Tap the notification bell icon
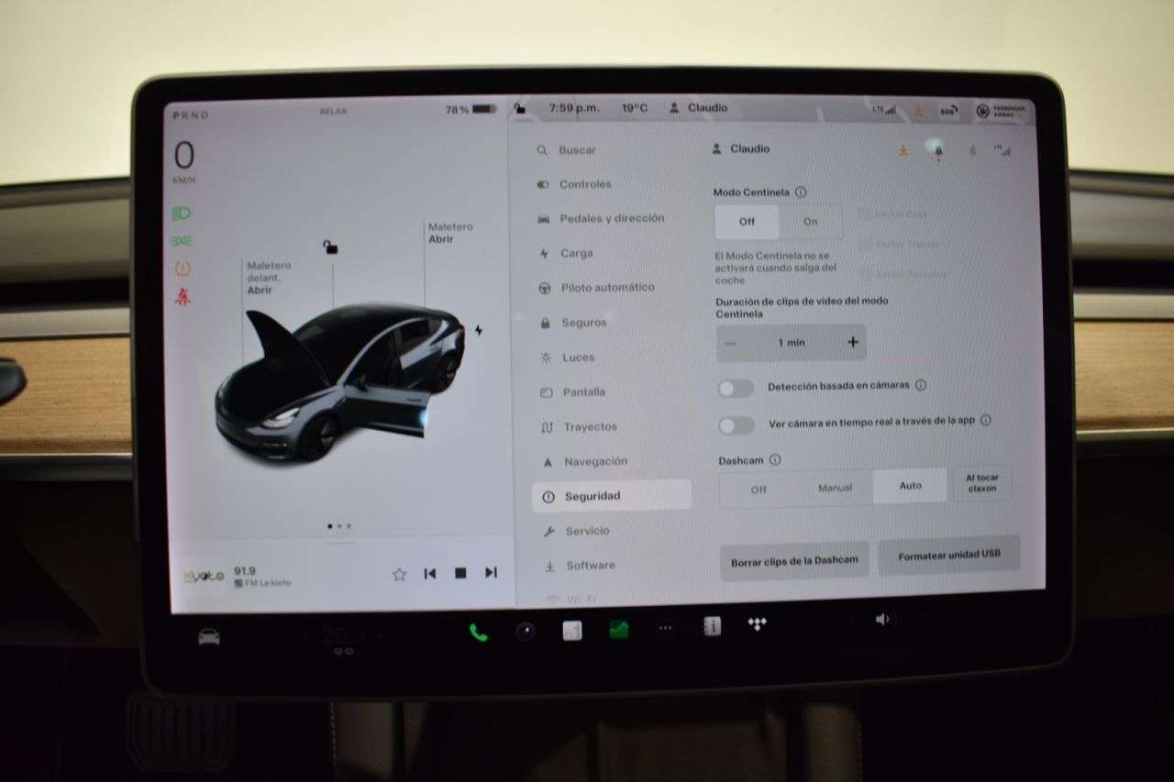 [936, 149]
